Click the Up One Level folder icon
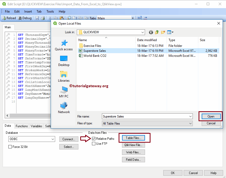This screenshot has height=178, width=226. 157,32
